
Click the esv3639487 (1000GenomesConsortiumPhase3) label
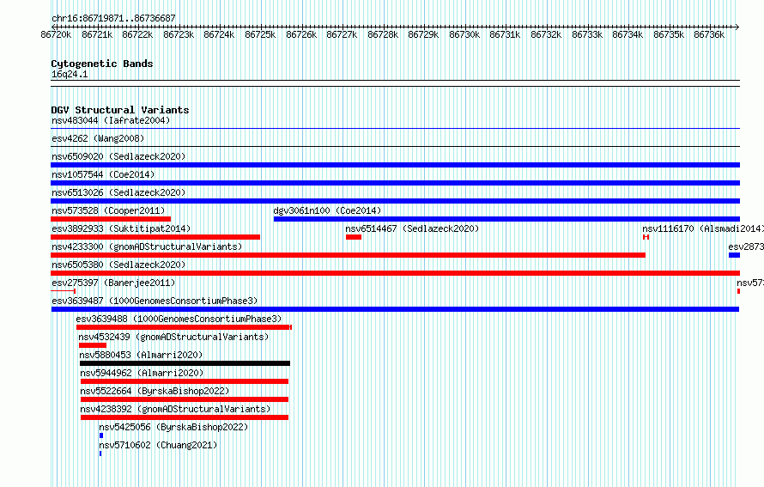pos(155,301)
